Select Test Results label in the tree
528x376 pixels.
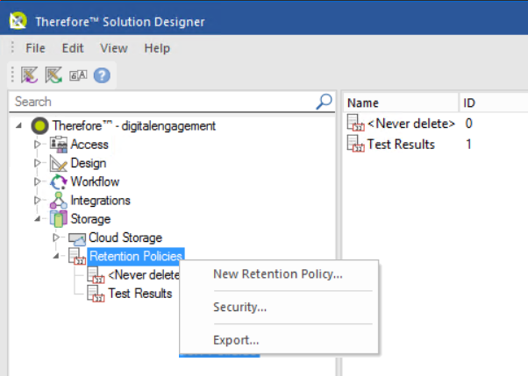[x=140, y=294]
